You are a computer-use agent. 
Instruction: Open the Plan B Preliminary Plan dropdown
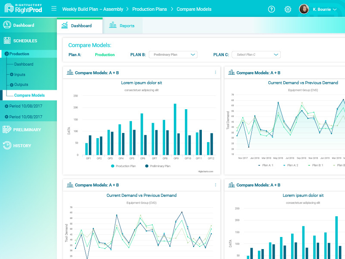click(x=173, y=54)
